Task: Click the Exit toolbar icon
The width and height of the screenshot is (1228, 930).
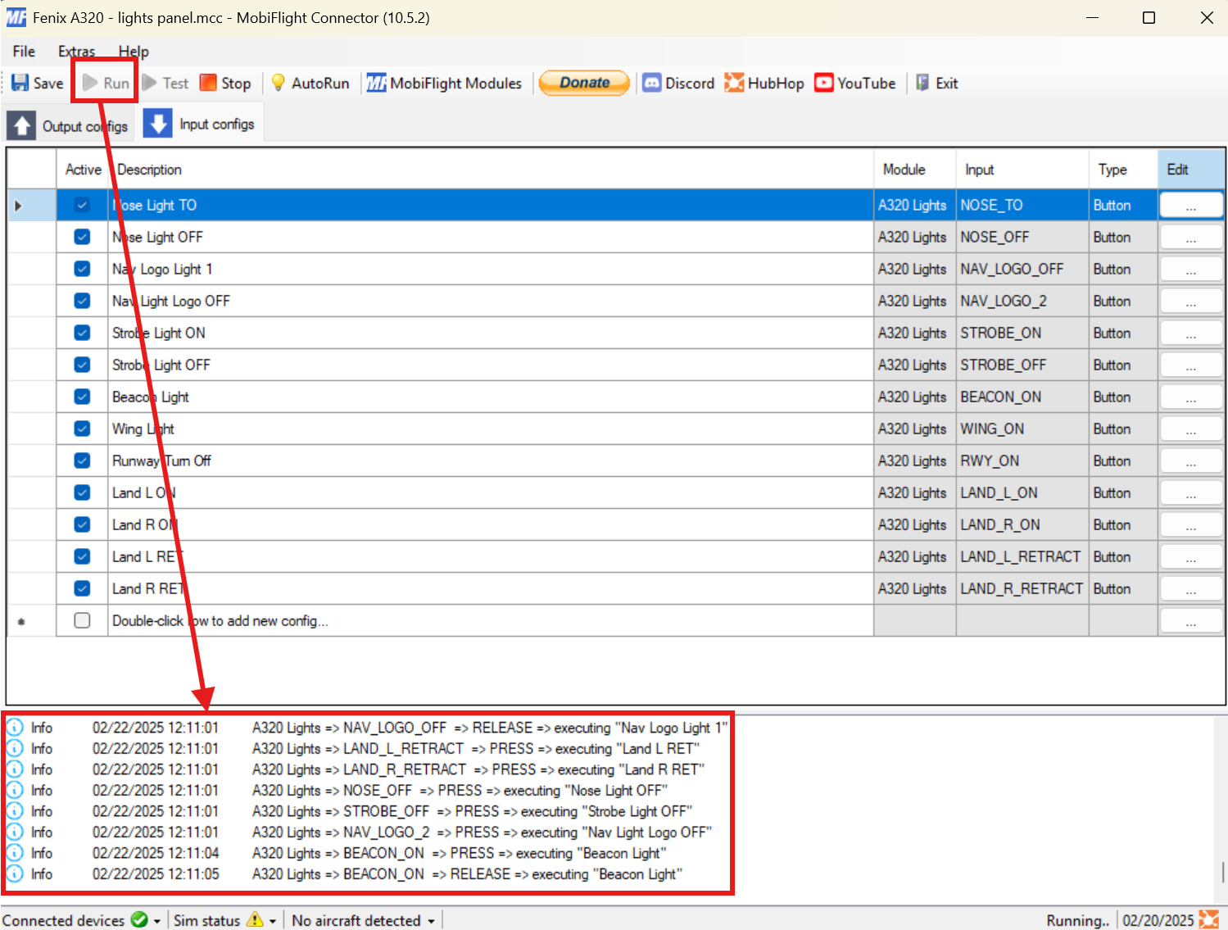Action: (922, 83)
